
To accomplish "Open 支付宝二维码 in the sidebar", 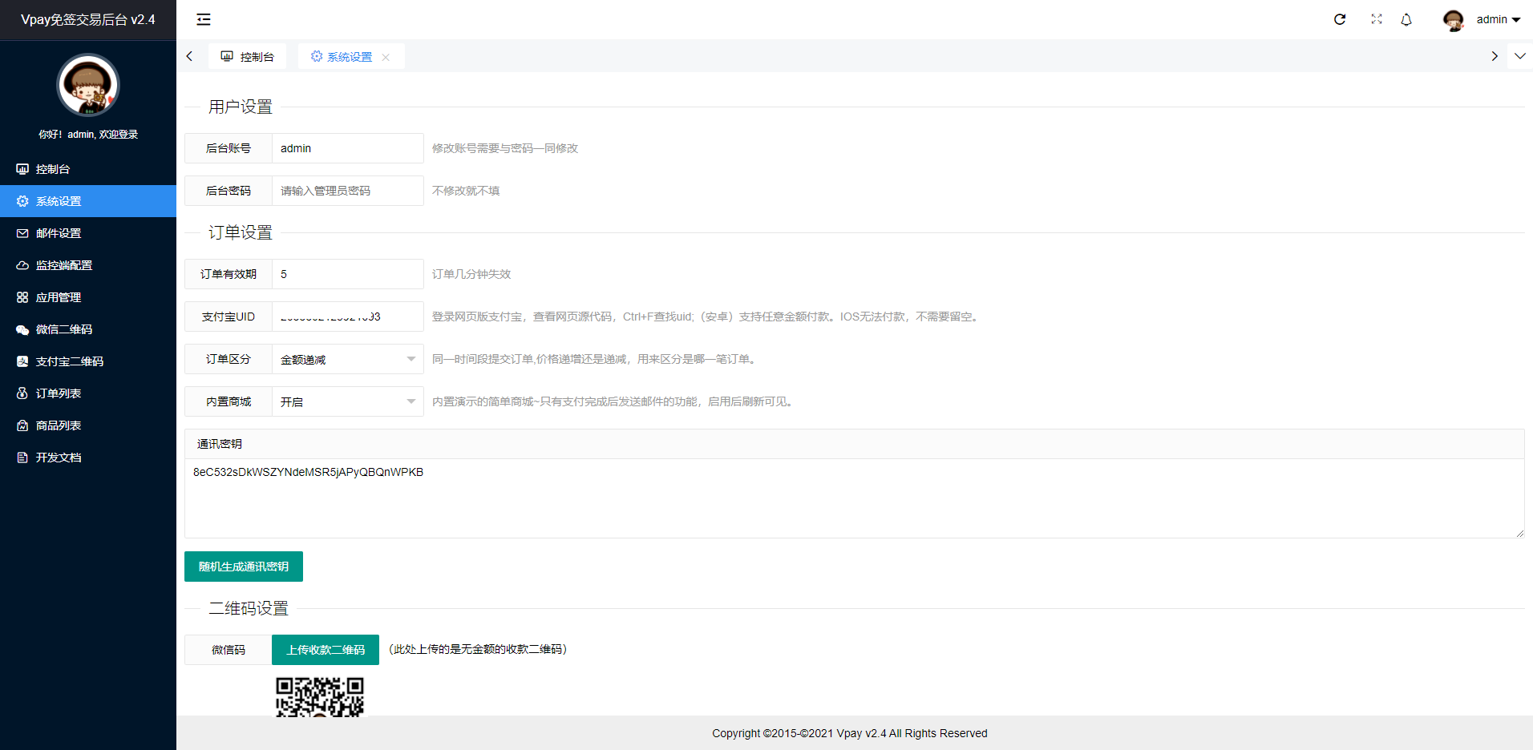I will tap(69, 361).
